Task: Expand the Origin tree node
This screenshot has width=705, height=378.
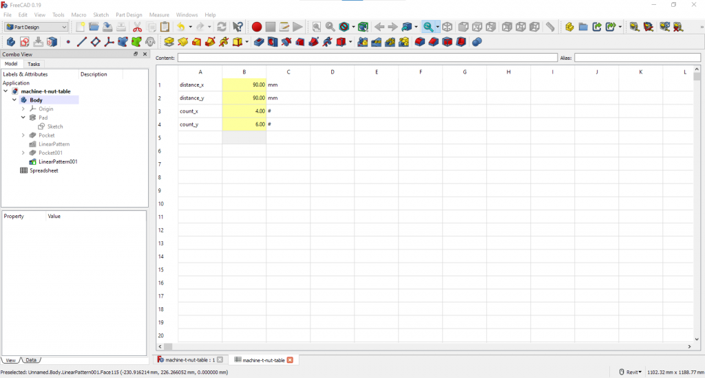Action: pos(23,109)
